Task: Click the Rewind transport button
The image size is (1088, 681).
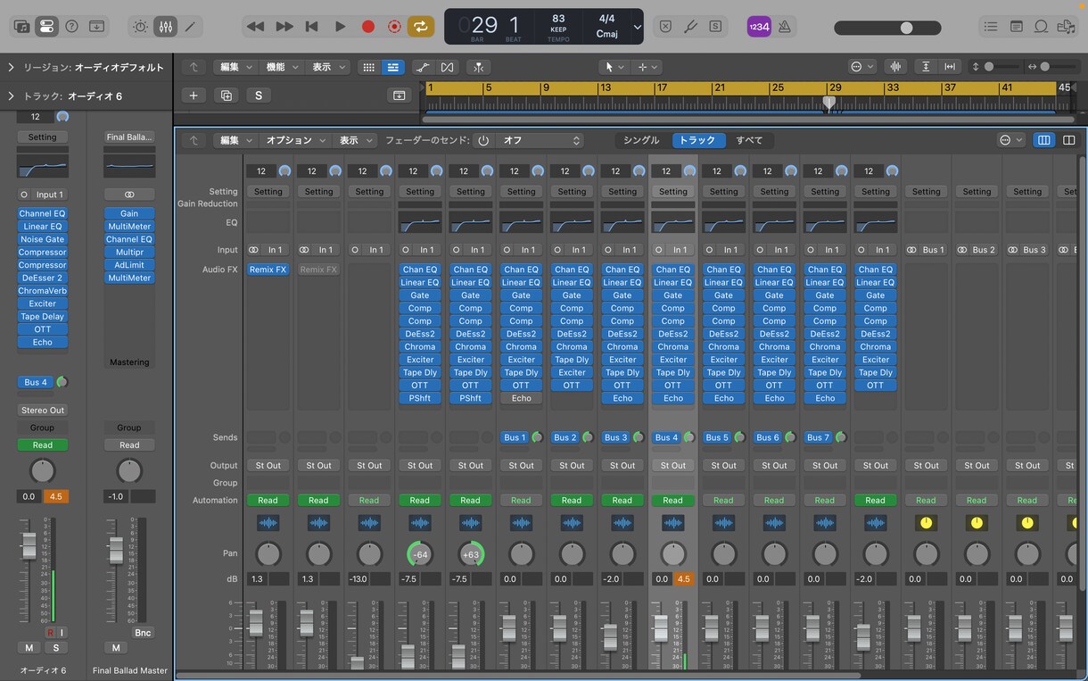Action: coord(255,27)
